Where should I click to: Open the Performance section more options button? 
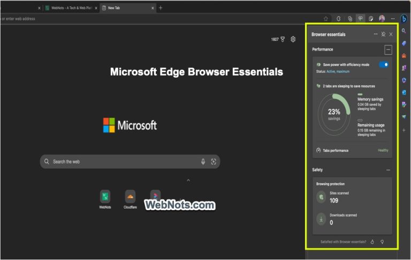click(x=388, y=49)
